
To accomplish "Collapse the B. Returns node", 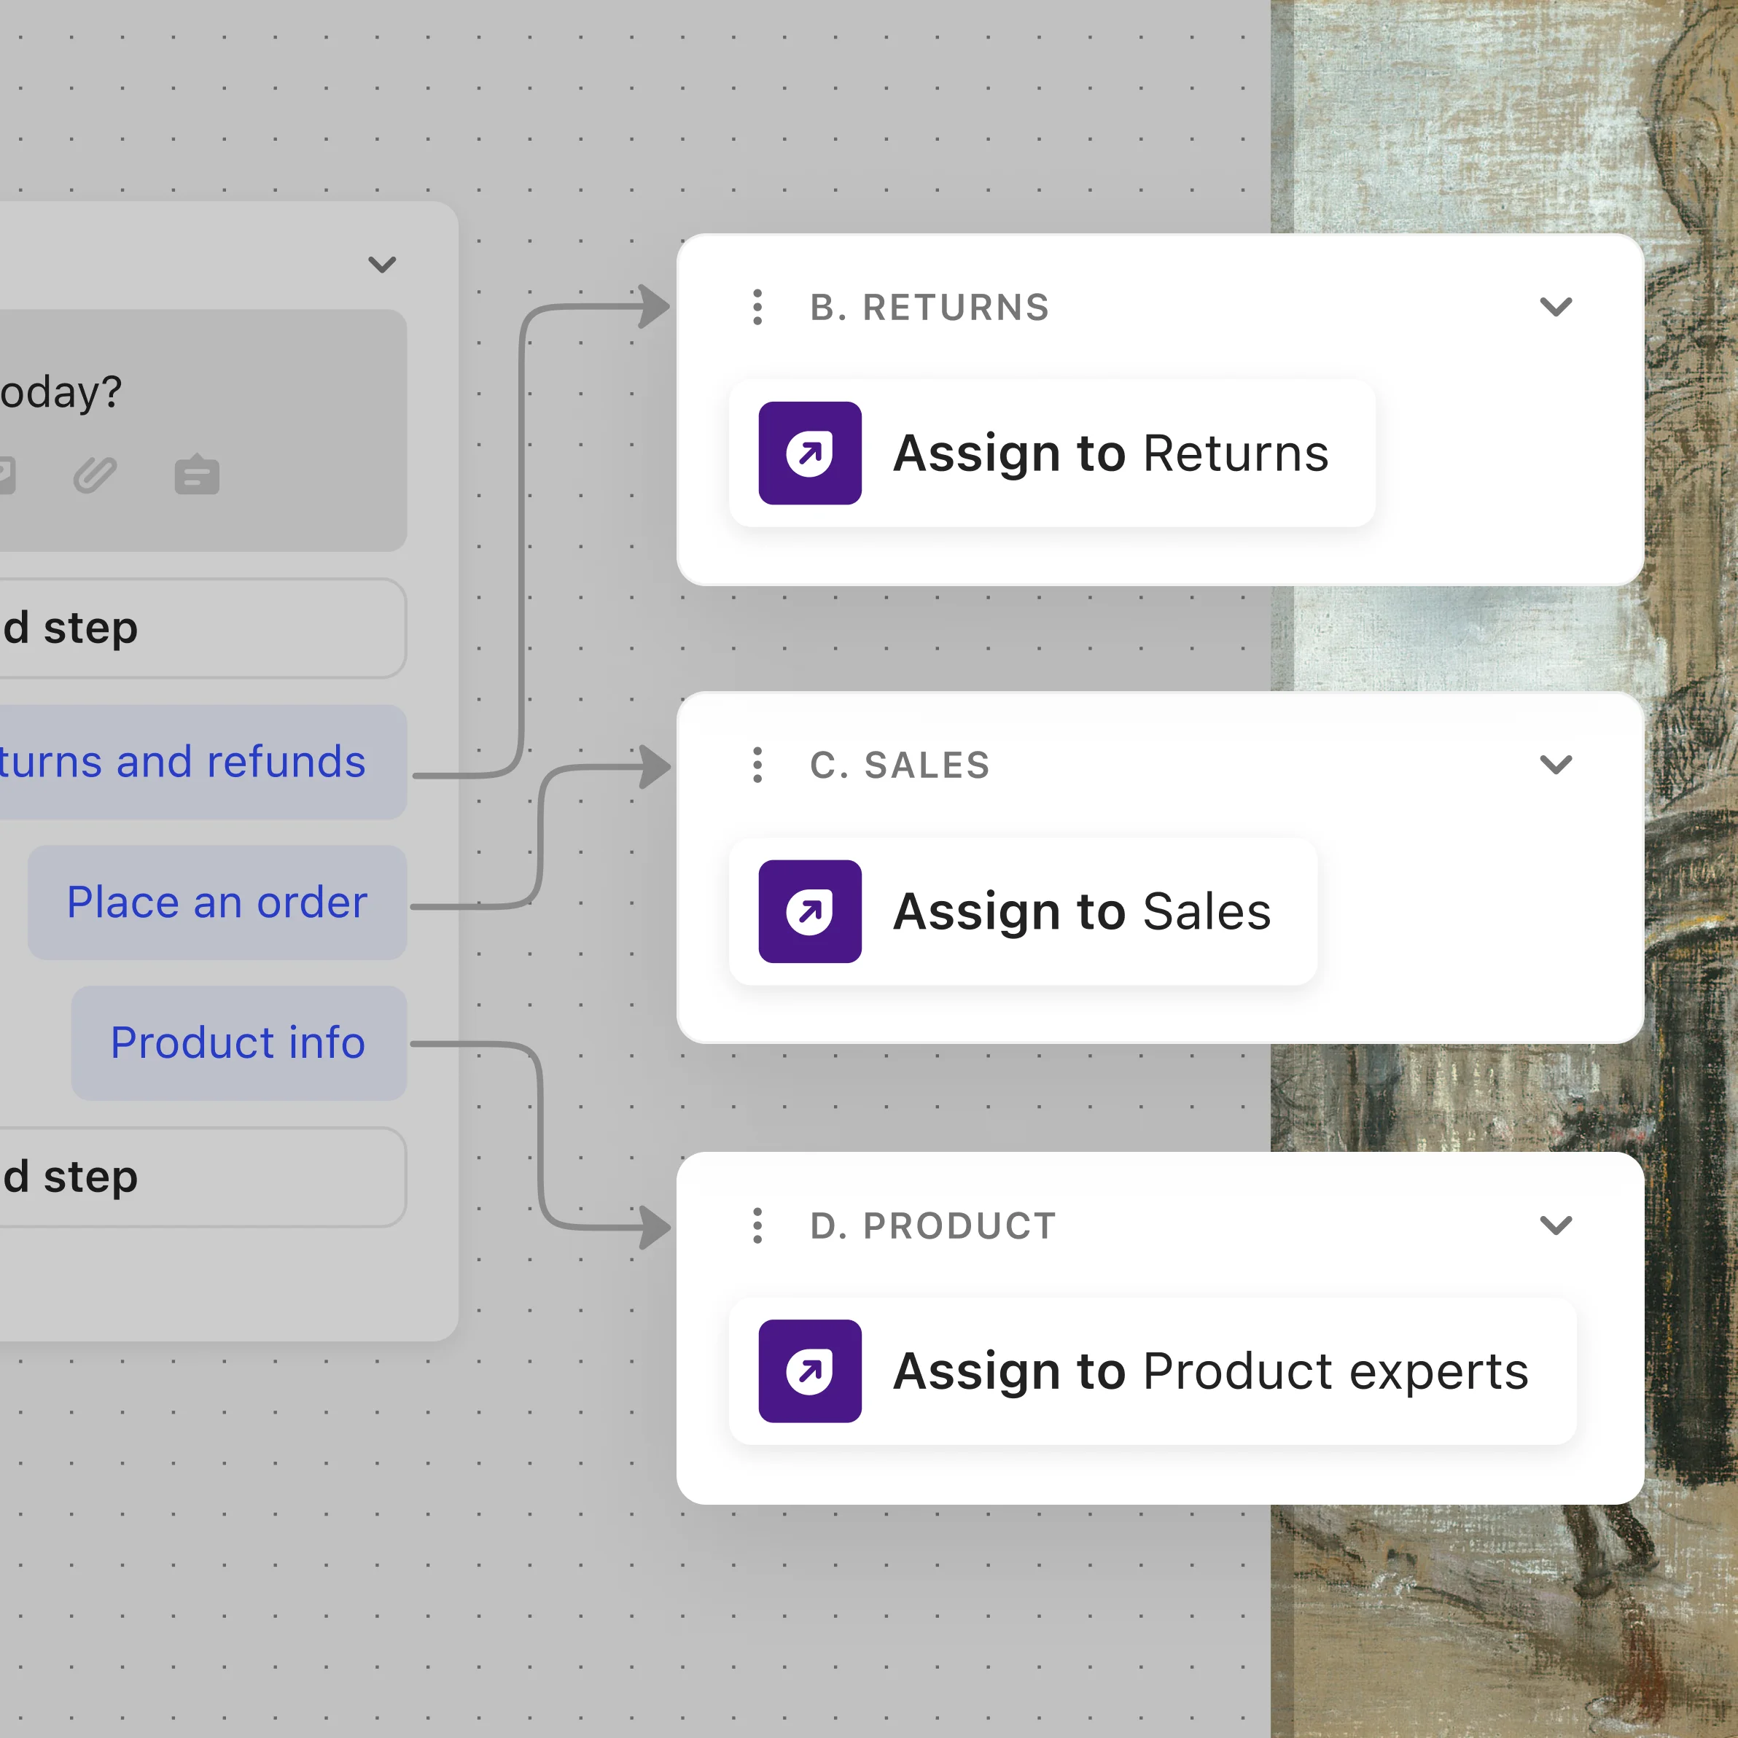I will pyautogui.click(x=1556, y=307).
